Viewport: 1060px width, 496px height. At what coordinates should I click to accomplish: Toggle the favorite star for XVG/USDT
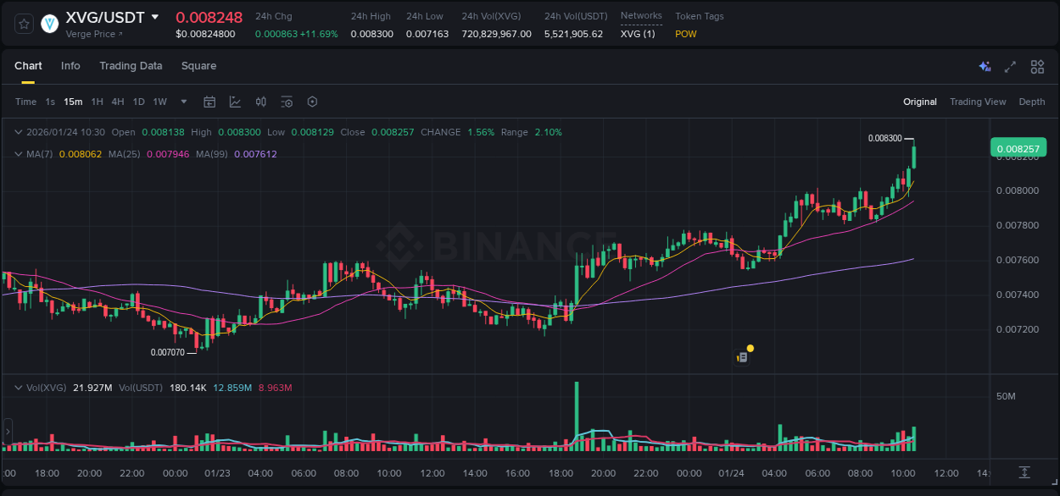pos(23,24)
